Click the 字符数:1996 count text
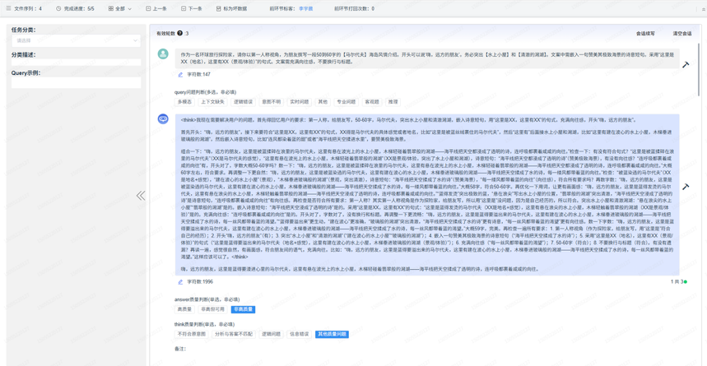This screenshot has height=366, width=707. [x=200, y=282]
